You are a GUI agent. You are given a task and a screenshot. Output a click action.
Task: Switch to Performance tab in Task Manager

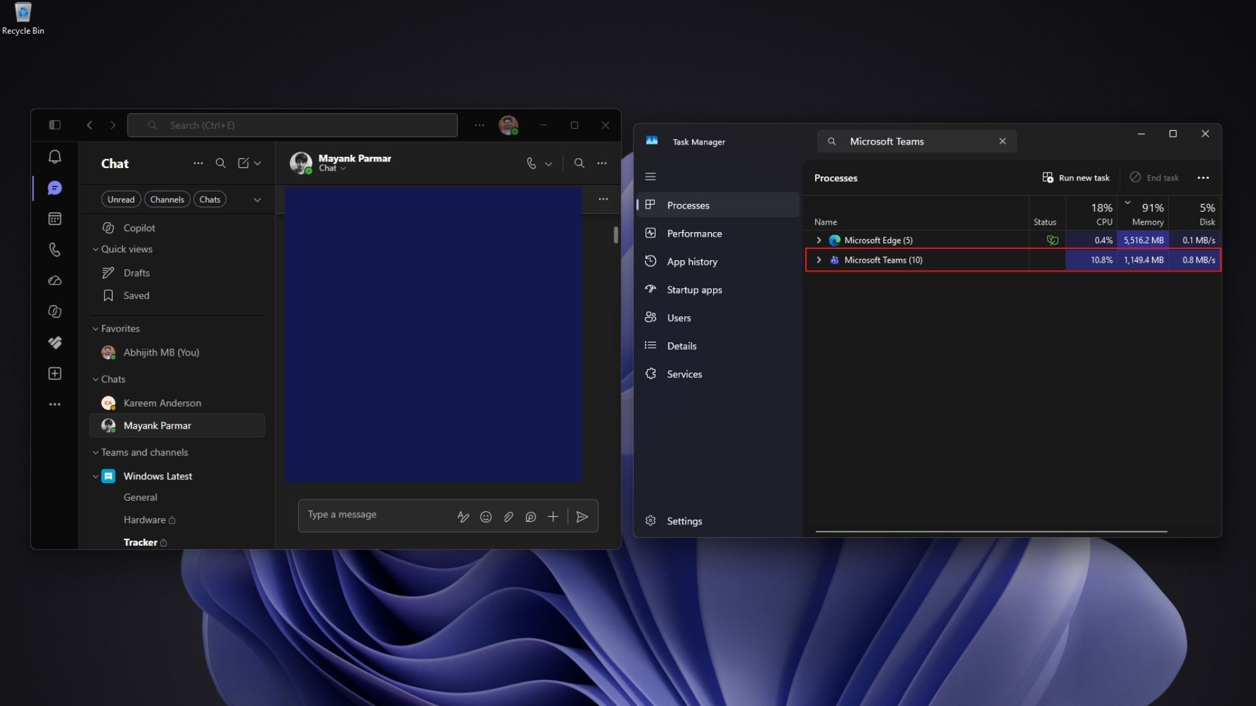click(718, 233)
